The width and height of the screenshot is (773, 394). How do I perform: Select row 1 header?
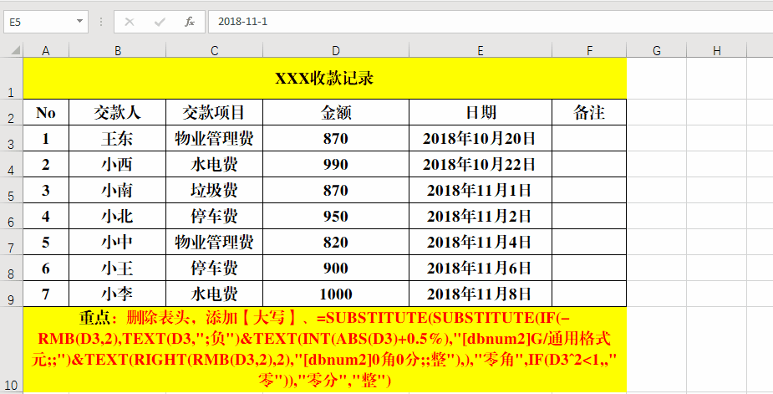12,78
